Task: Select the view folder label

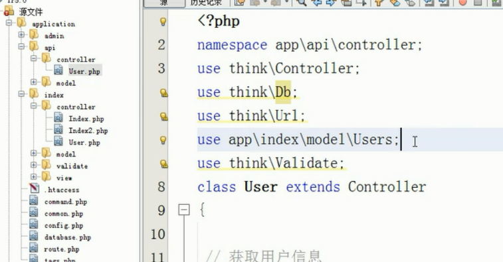Action: (64, 178)
